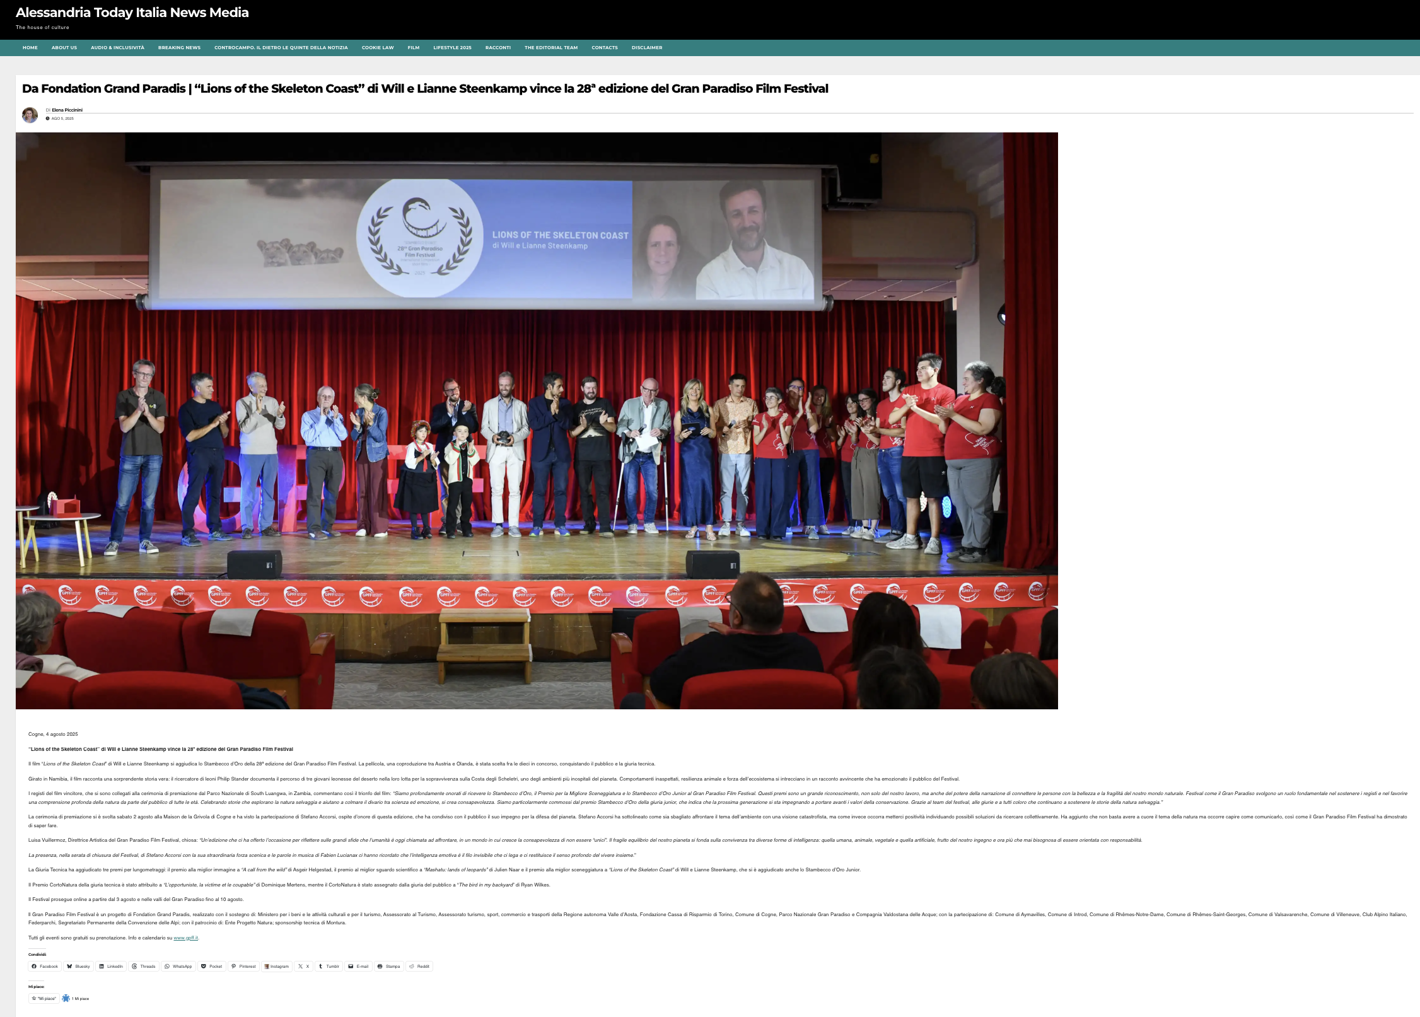Viewport: 1420px width, 1017px height.
Task: Open the FILM section
Action: [414, 48]
